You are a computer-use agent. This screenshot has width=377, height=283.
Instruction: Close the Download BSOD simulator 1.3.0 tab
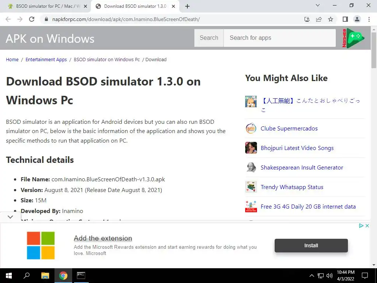click(173, 7)
